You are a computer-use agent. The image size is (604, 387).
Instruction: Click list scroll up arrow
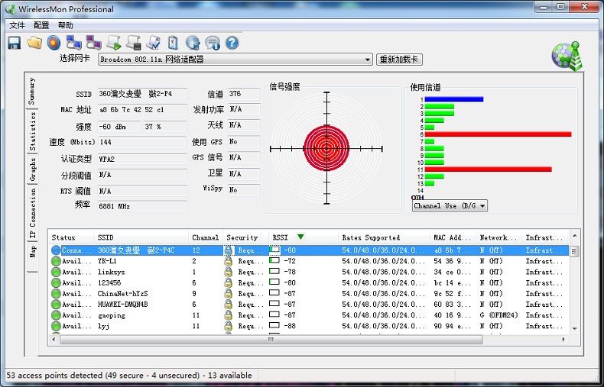pos(574,235)
